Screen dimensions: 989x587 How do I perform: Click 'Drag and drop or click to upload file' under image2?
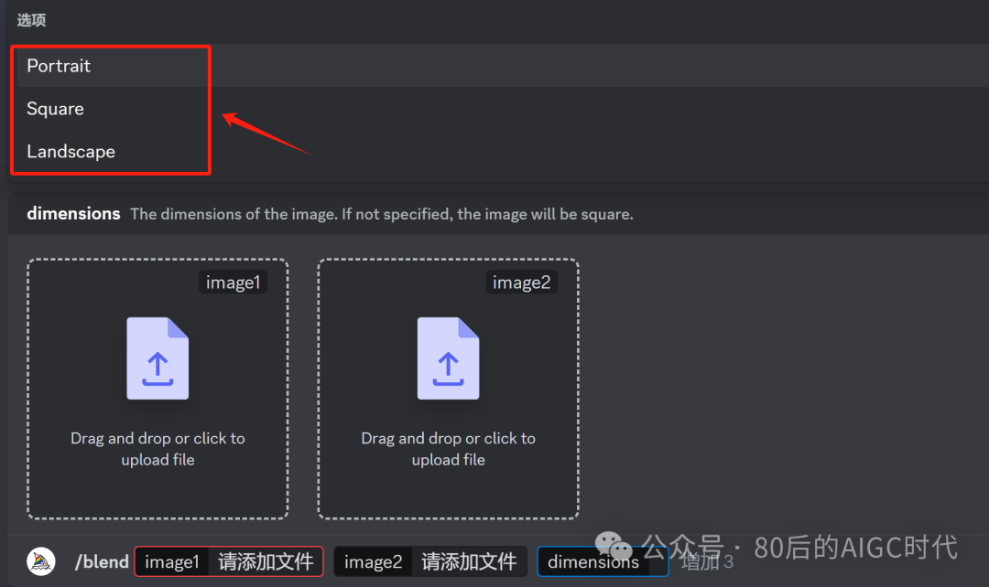[449, 448]
